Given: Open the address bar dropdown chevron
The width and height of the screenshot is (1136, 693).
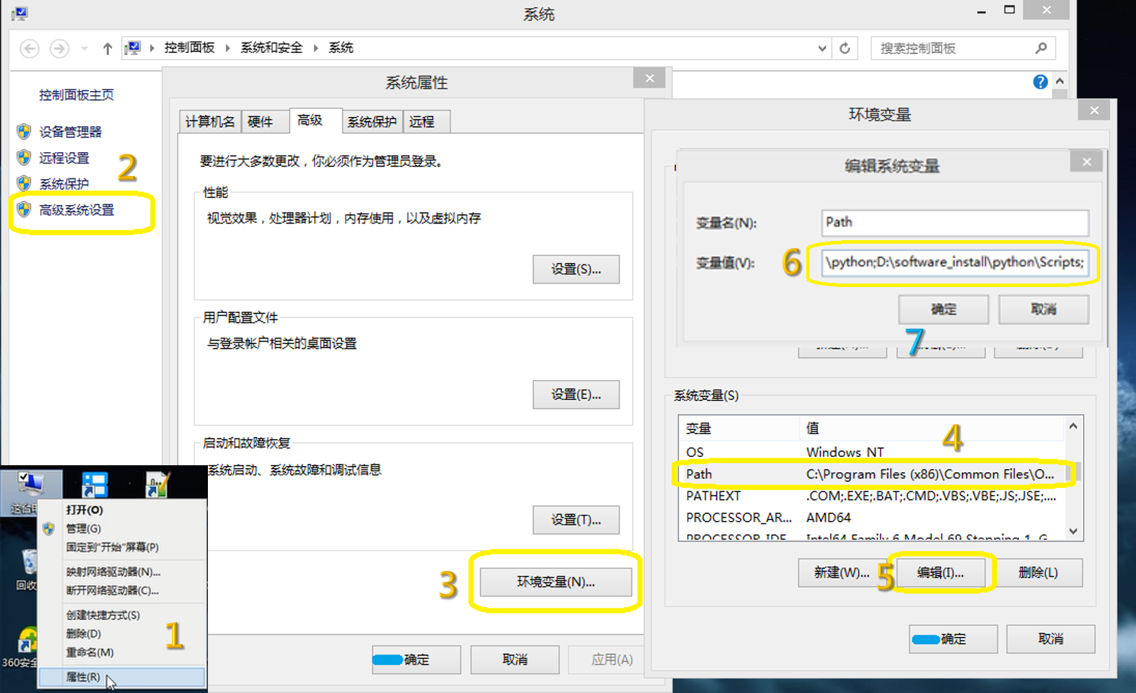Looking at the screenshot, I should point(821,47).
